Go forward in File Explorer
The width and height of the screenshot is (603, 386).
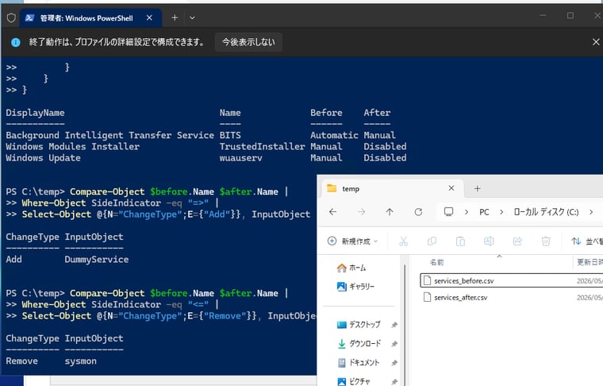[361, 212]
